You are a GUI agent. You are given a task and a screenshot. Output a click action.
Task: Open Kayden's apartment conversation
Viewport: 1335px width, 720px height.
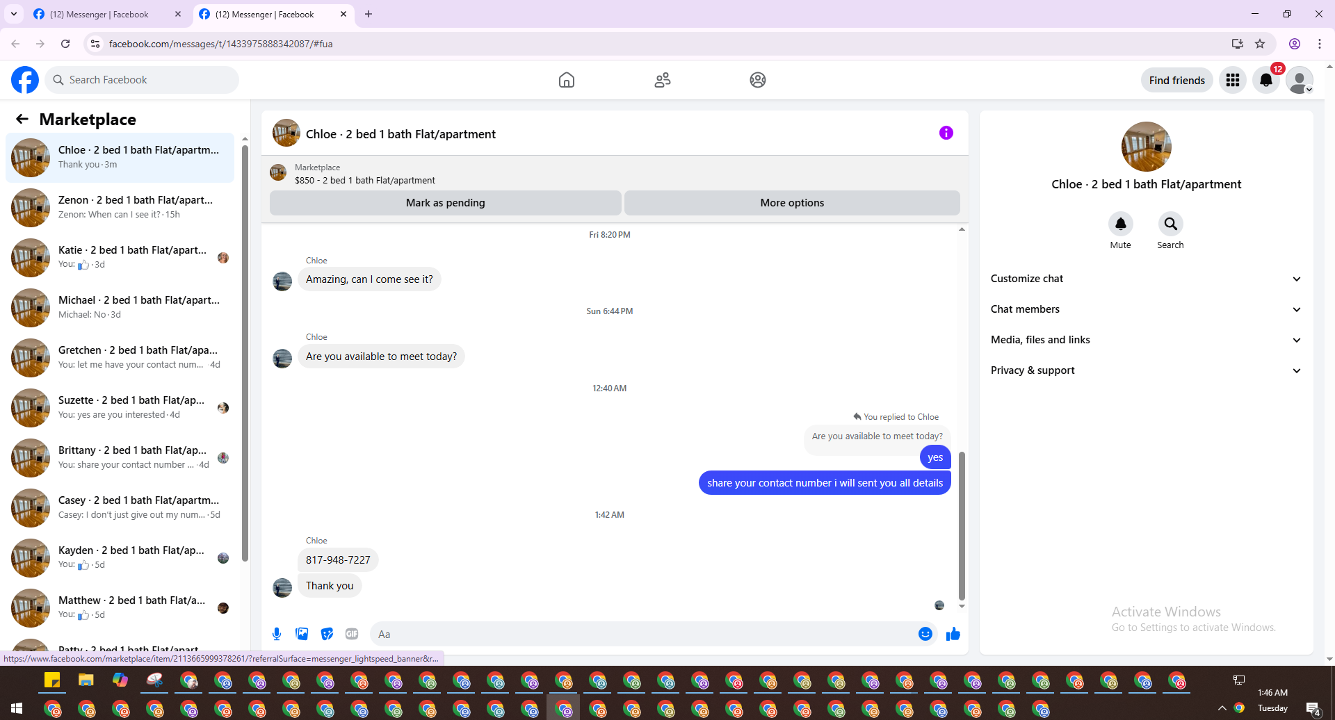click(x=120, y=558)
